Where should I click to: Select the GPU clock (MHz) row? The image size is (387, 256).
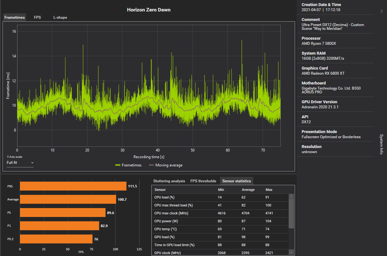(x=220, y=252)
